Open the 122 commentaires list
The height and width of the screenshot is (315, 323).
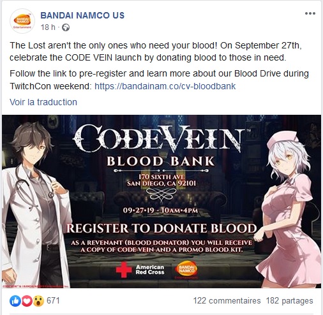[227, 301]
